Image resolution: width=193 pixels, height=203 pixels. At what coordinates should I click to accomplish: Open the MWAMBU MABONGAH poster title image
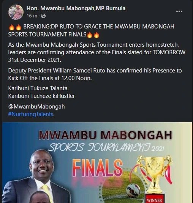coord(105,135)
